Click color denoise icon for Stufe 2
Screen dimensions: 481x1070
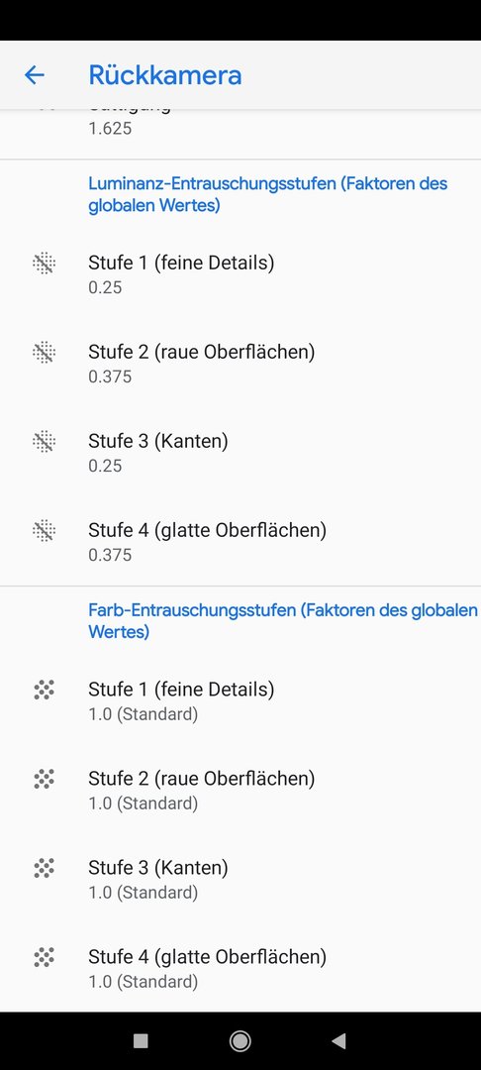point(45,780)
